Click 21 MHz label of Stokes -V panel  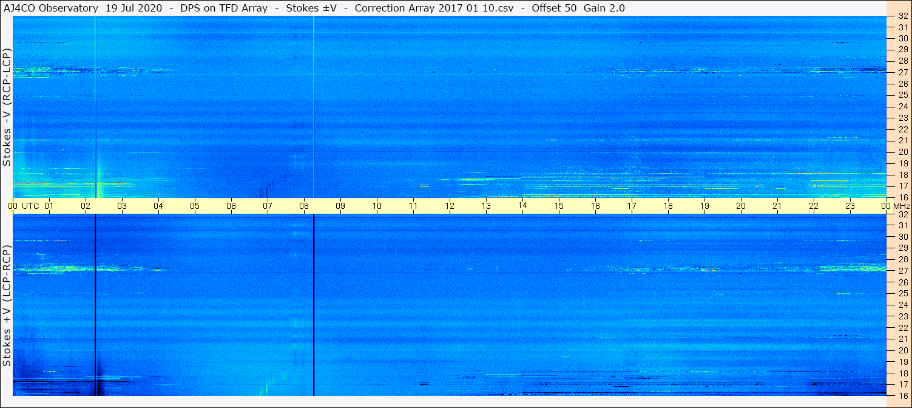click(902, 140)
